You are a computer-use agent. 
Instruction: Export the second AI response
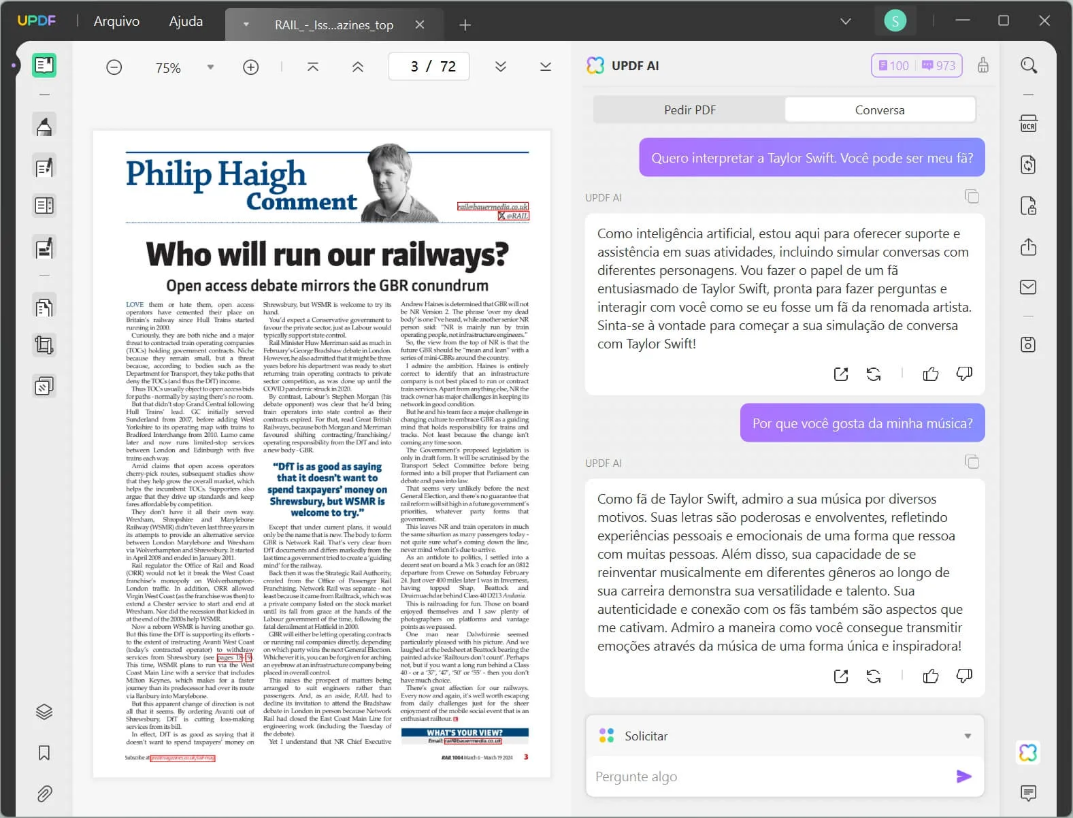click(x=842, y=676)
